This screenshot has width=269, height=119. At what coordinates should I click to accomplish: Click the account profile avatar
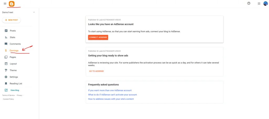(x=266, y=3)
